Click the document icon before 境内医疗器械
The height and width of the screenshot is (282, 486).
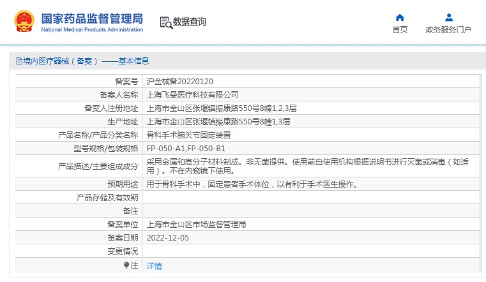click(19, 61)
